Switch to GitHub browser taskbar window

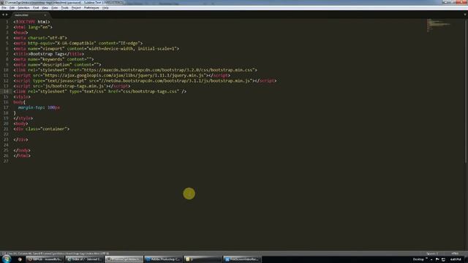click(x=45, y=259)
